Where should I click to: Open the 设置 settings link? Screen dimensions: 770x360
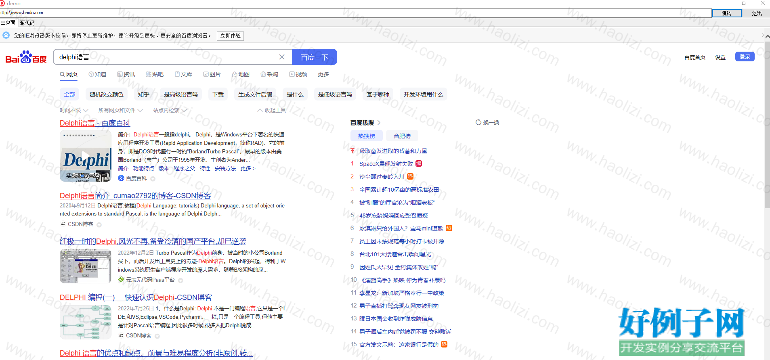click(x=720, y=57)
